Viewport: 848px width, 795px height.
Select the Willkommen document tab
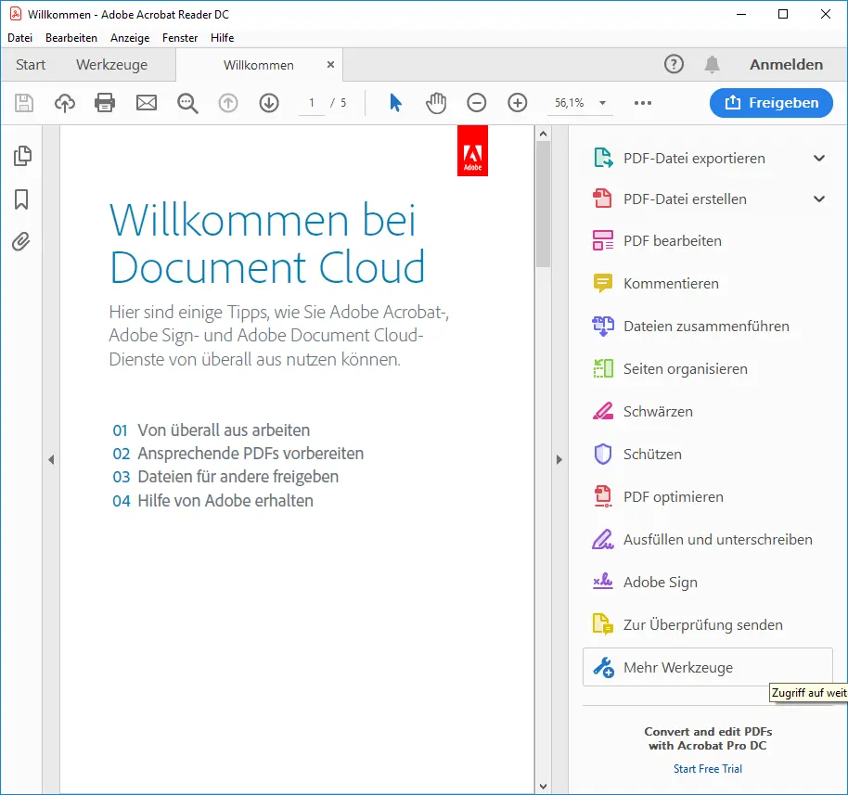tap(259, 65)
